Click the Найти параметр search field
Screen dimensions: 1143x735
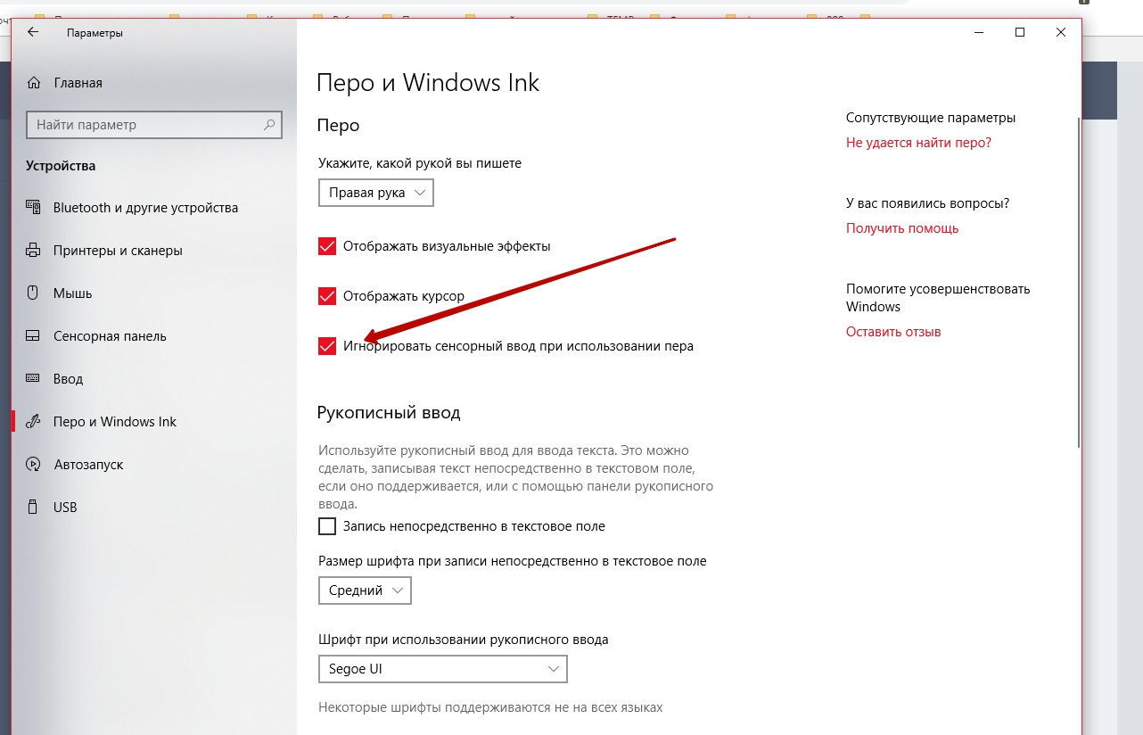click(x=153, y=125)
